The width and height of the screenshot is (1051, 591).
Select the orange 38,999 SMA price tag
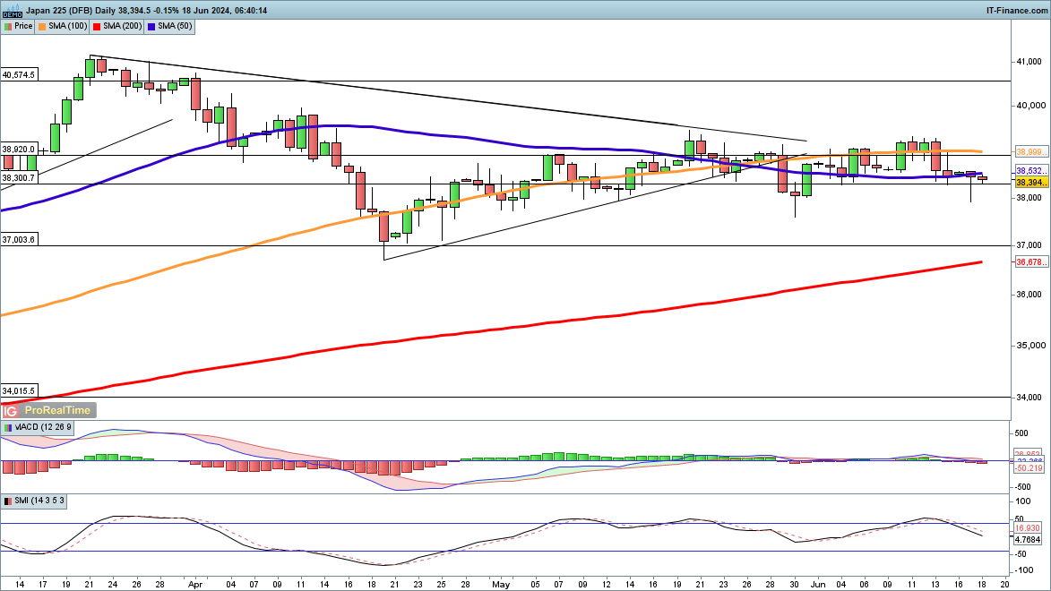pos(1027,152)
